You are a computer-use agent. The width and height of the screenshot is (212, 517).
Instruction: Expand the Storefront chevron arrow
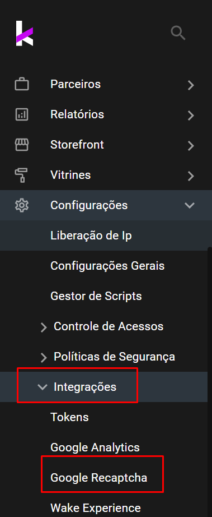[191, 146]
